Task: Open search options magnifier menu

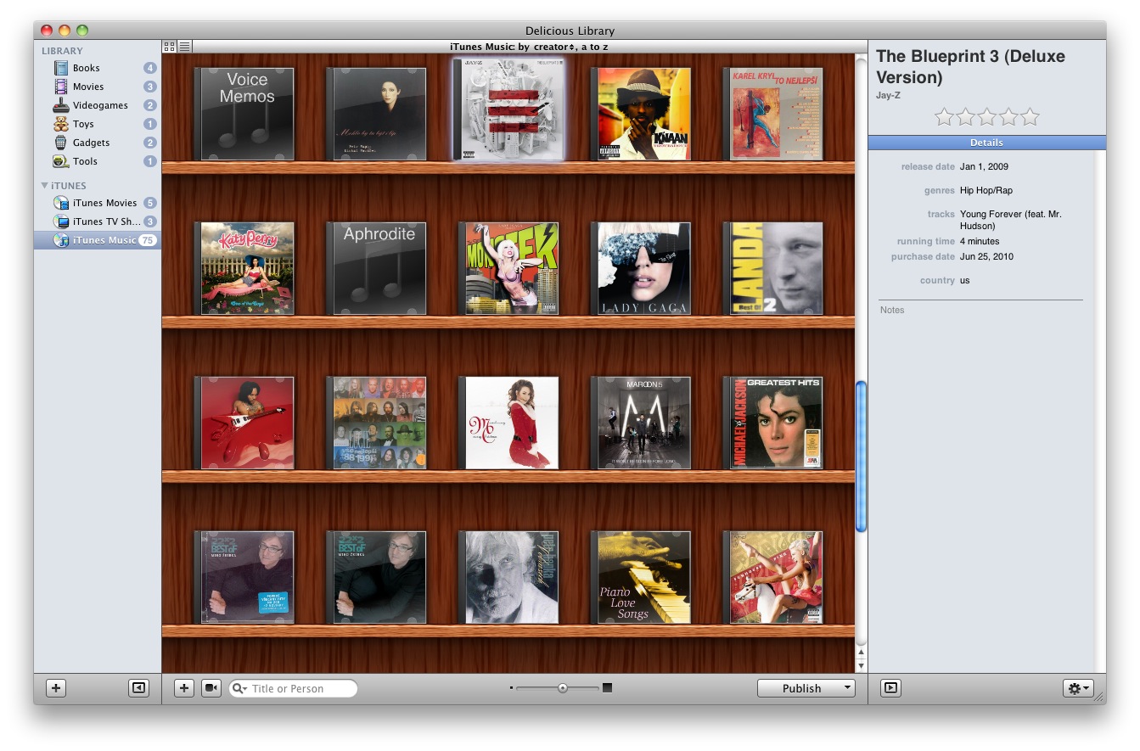Action: [239, 689]
